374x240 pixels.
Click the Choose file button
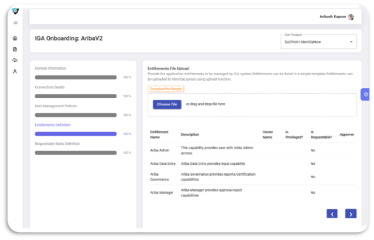(x=167, y=104)
